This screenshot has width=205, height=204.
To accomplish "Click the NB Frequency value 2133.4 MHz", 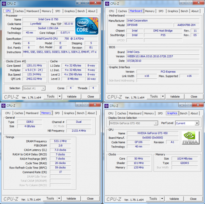I will pyautogui.click(x=79, y=131).
